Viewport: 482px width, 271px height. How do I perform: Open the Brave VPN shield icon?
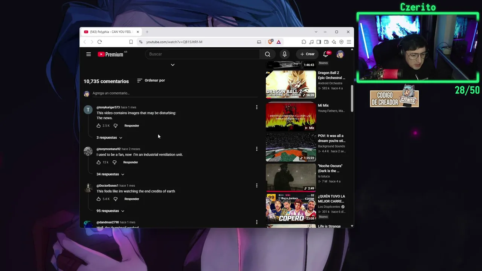point(342,42)
